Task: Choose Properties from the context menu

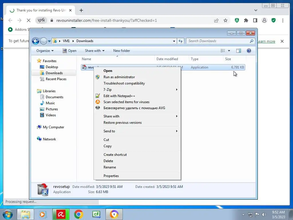Action: 137,176
